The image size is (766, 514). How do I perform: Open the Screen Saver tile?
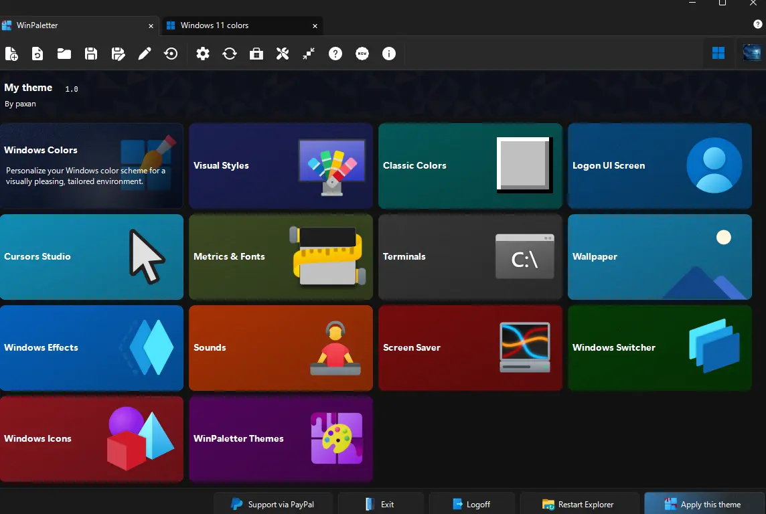pyautogui.click(x=471, y=348)
